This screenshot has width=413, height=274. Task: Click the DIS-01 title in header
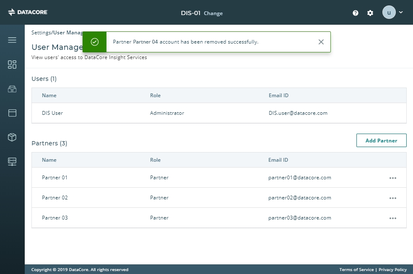tap(191, 13)
